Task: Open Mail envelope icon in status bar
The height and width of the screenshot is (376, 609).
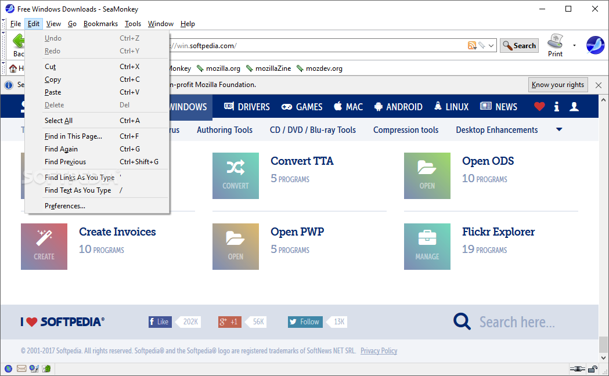Action: pos(21,368)
